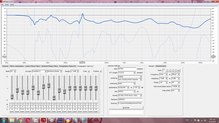Switch to the Paragraphic Phase EQ tab
Screen dimensions: 219x123
click(x=68, y=66)
